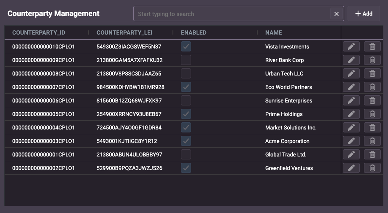Edit the Urban Tech LLC entry
This screenshot has width=388, height=213.
(351, 73)
